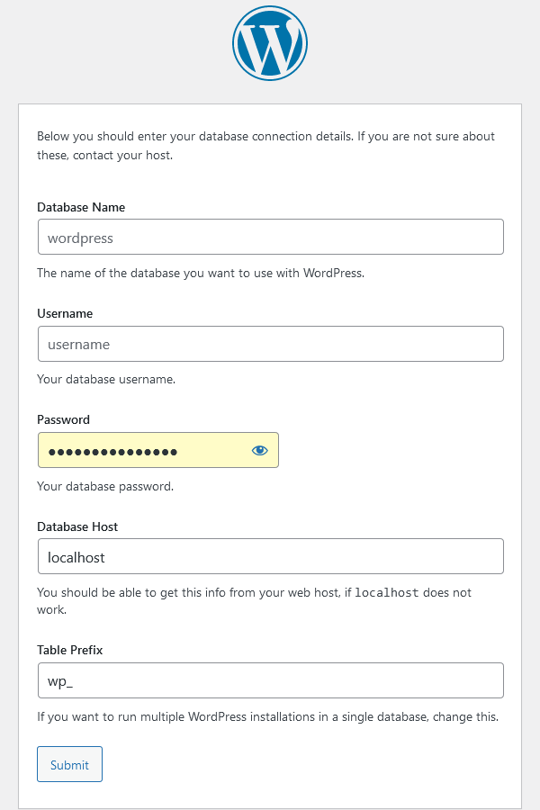
Task: Toggle password visibility with the eye icon
Action: tap(259, 450)
